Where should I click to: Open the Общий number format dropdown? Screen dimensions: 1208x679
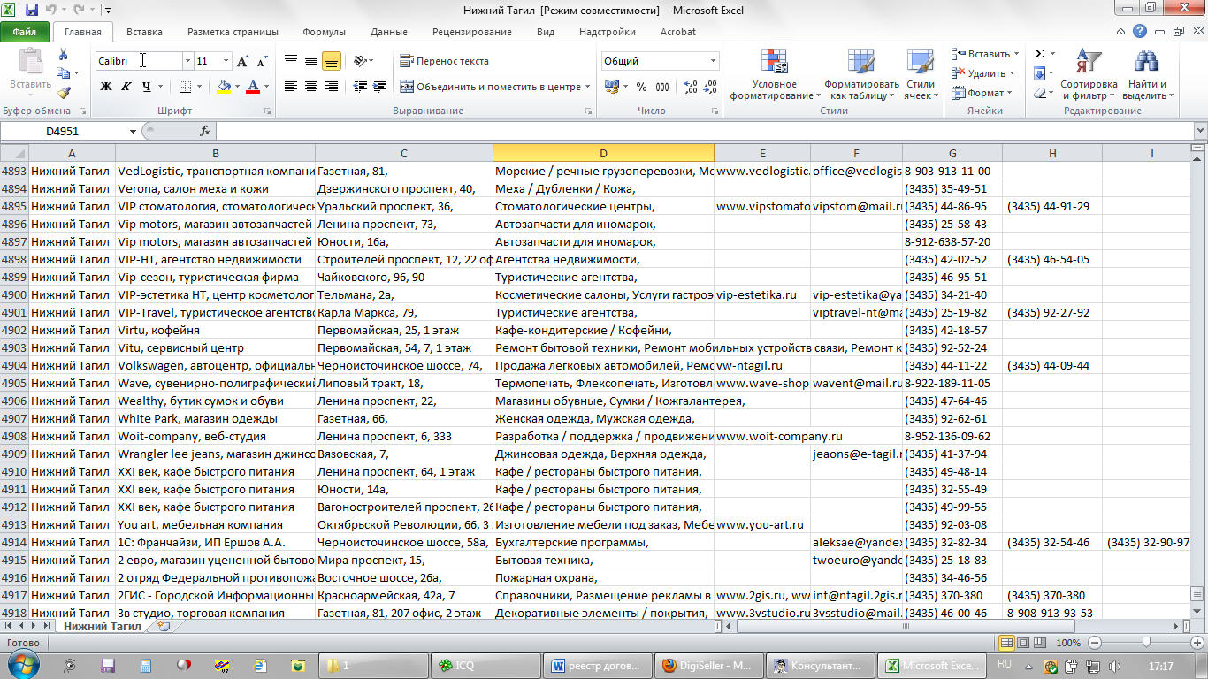pos(713,61)
